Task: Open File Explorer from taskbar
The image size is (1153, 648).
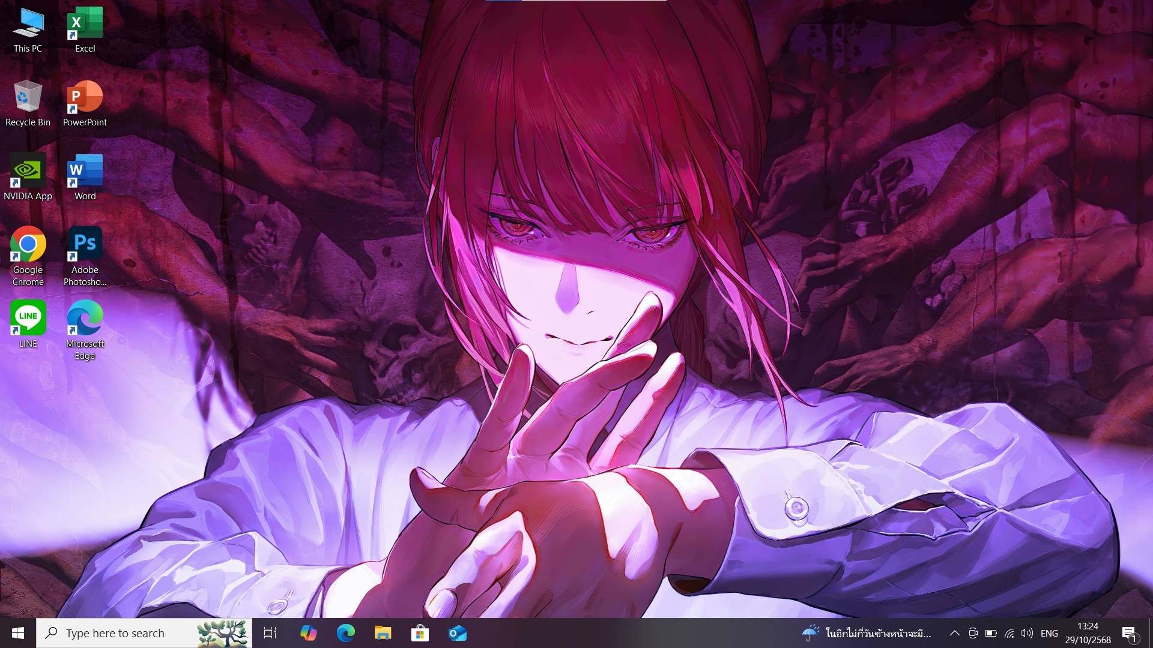Action: [x=383, y=633]
